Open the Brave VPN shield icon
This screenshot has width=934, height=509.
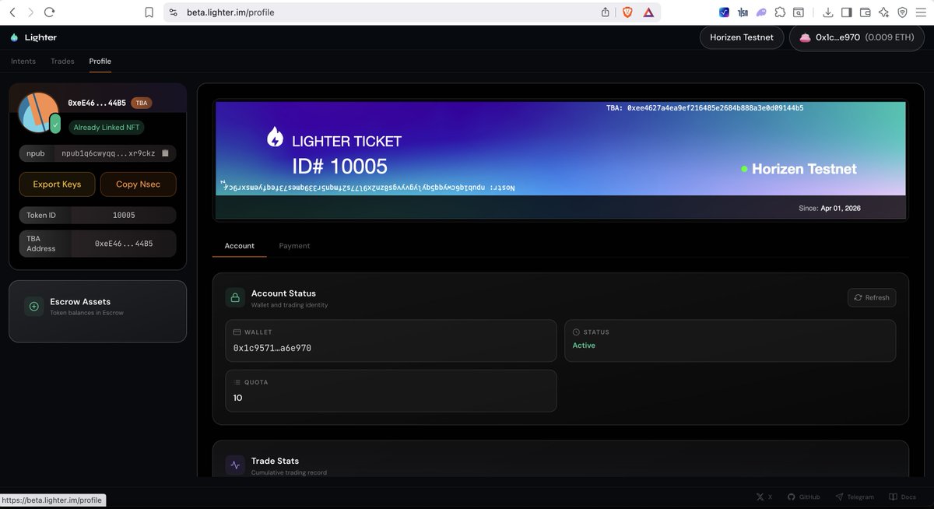tap(902, 12)
